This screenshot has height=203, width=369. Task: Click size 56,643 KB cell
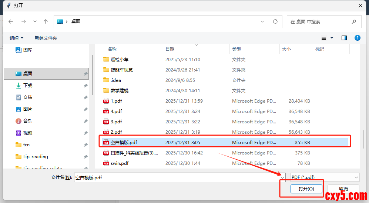coord(299,132)
